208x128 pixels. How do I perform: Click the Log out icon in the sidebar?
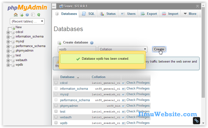[21, 15]
